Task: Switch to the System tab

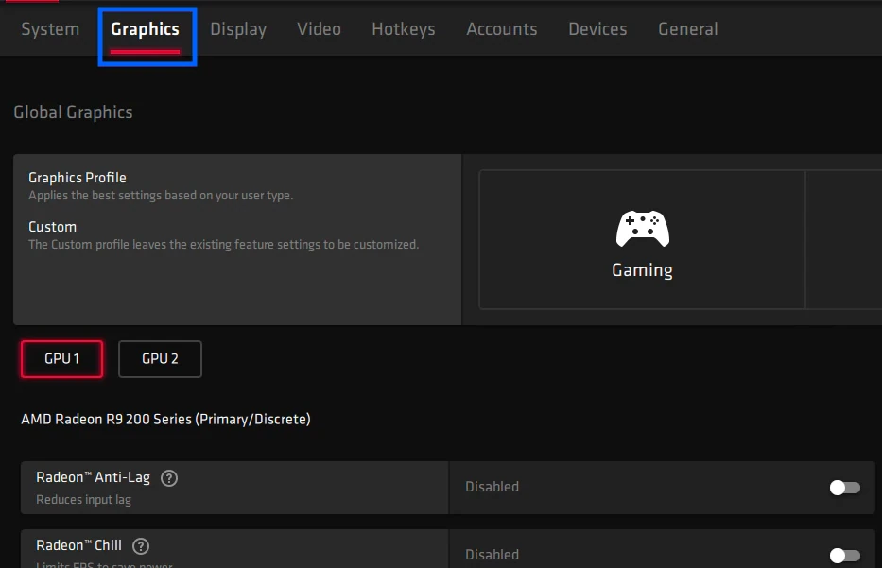Action: (50, 29)
